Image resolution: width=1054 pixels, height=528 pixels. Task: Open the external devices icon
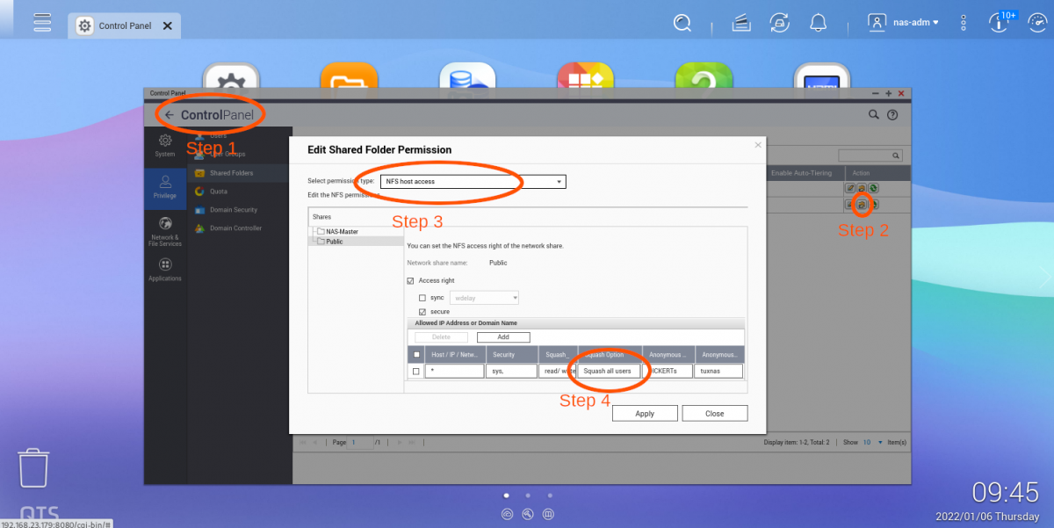coord(740,24)
